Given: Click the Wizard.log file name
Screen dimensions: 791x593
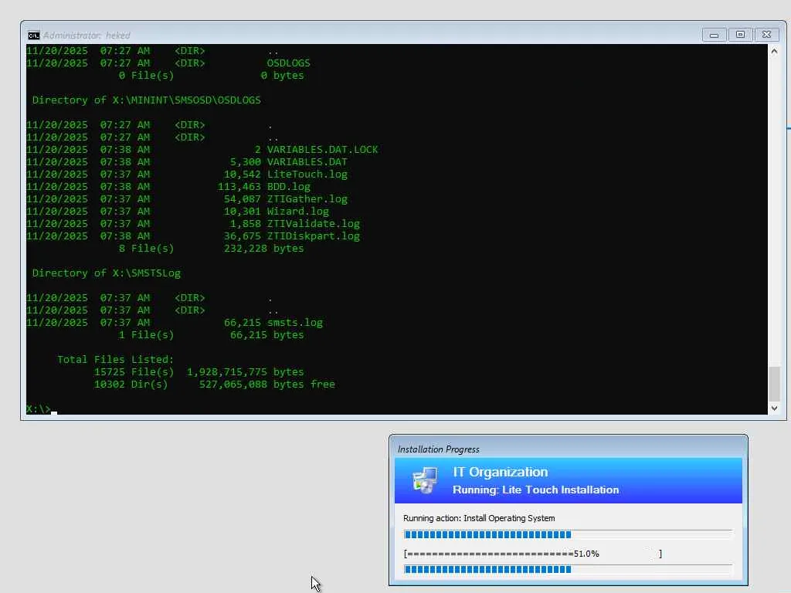Looking at the screenshot, I should coord(297,212).
